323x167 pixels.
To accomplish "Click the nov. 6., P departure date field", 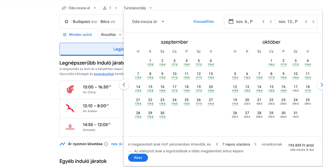I will click(244, 22).
